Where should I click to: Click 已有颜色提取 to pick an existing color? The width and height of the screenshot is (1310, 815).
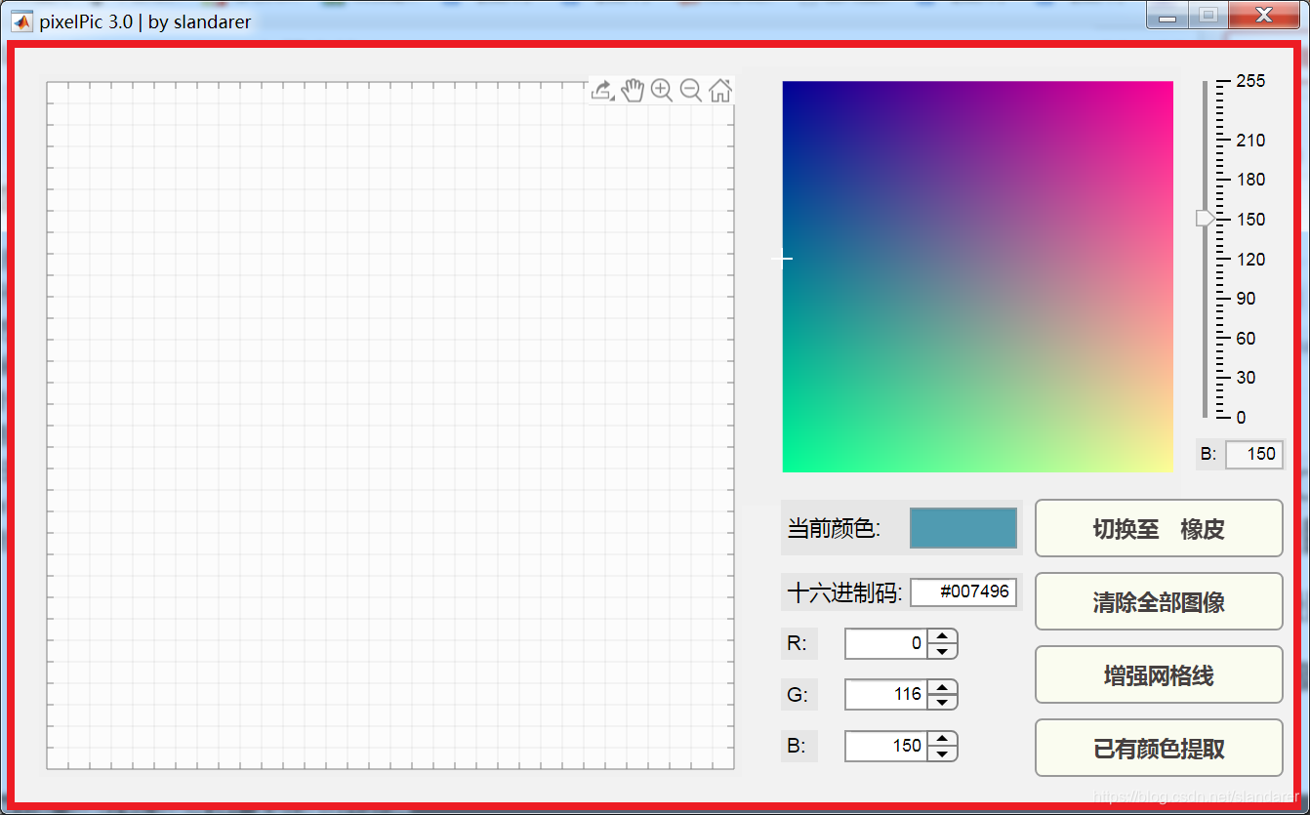tap(1159, 749)
